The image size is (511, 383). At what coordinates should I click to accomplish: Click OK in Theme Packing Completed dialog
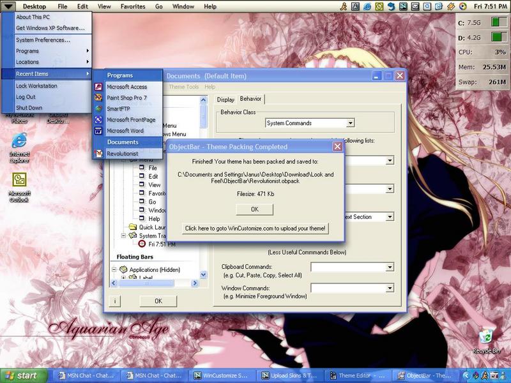[x=254, y=209]
